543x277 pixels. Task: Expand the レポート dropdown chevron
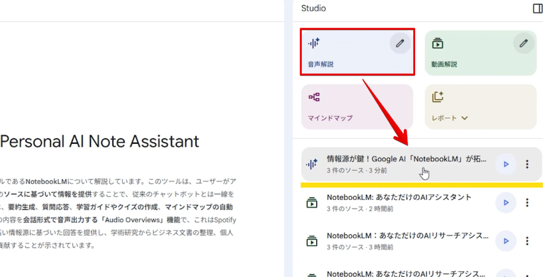[465, 118]
